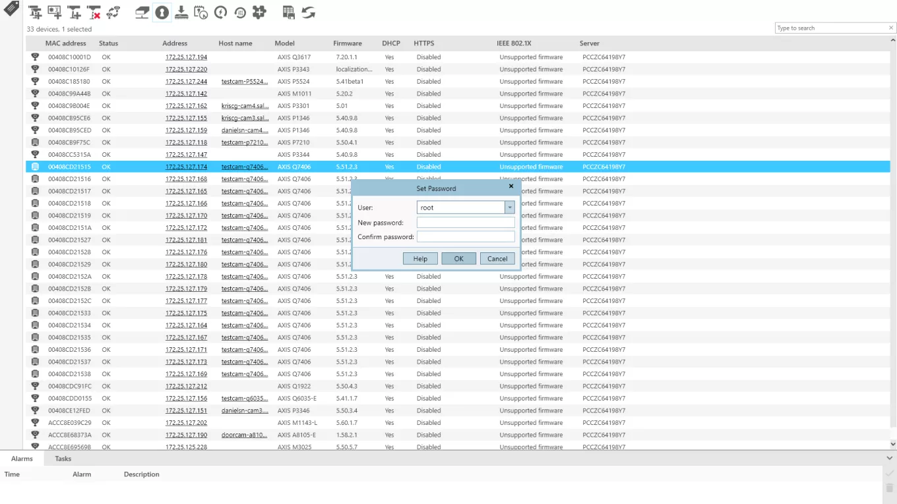Click Cancel in the Set Password dialog
Image resolution: width=897 pixels, height=504 pixels.
[497, 259]
